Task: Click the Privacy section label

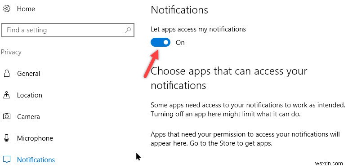Action: click(11, 52)
